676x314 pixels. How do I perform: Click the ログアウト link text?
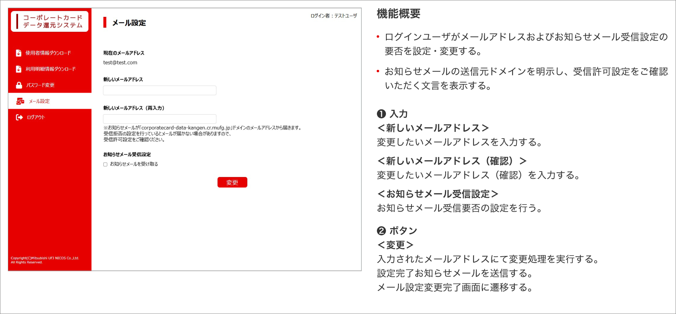[x=36, y=117]
